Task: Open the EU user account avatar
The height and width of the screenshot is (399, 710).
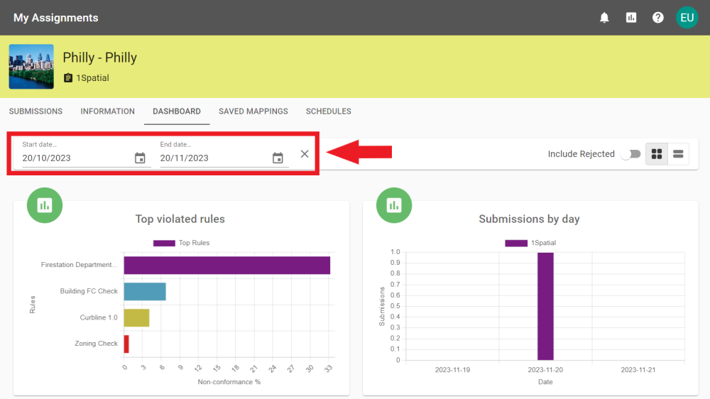Action: tap(687, 18)
